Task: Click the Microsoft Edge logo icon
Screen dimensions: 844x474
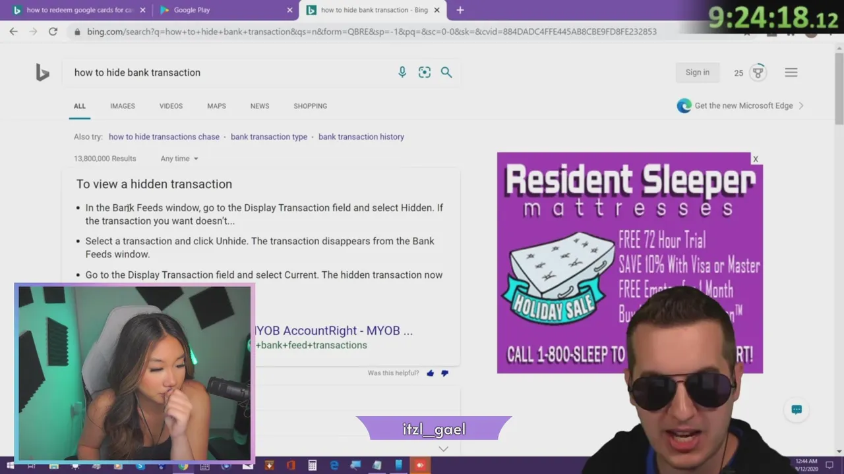Action: (x=684, y=106)
